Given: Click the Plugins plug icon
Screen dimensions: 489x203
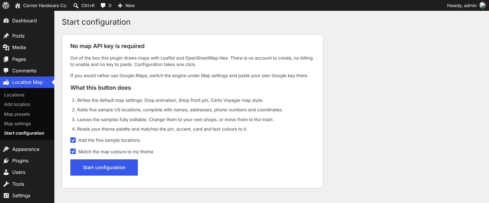Looking at the screenshot, I should coord(6,161).
